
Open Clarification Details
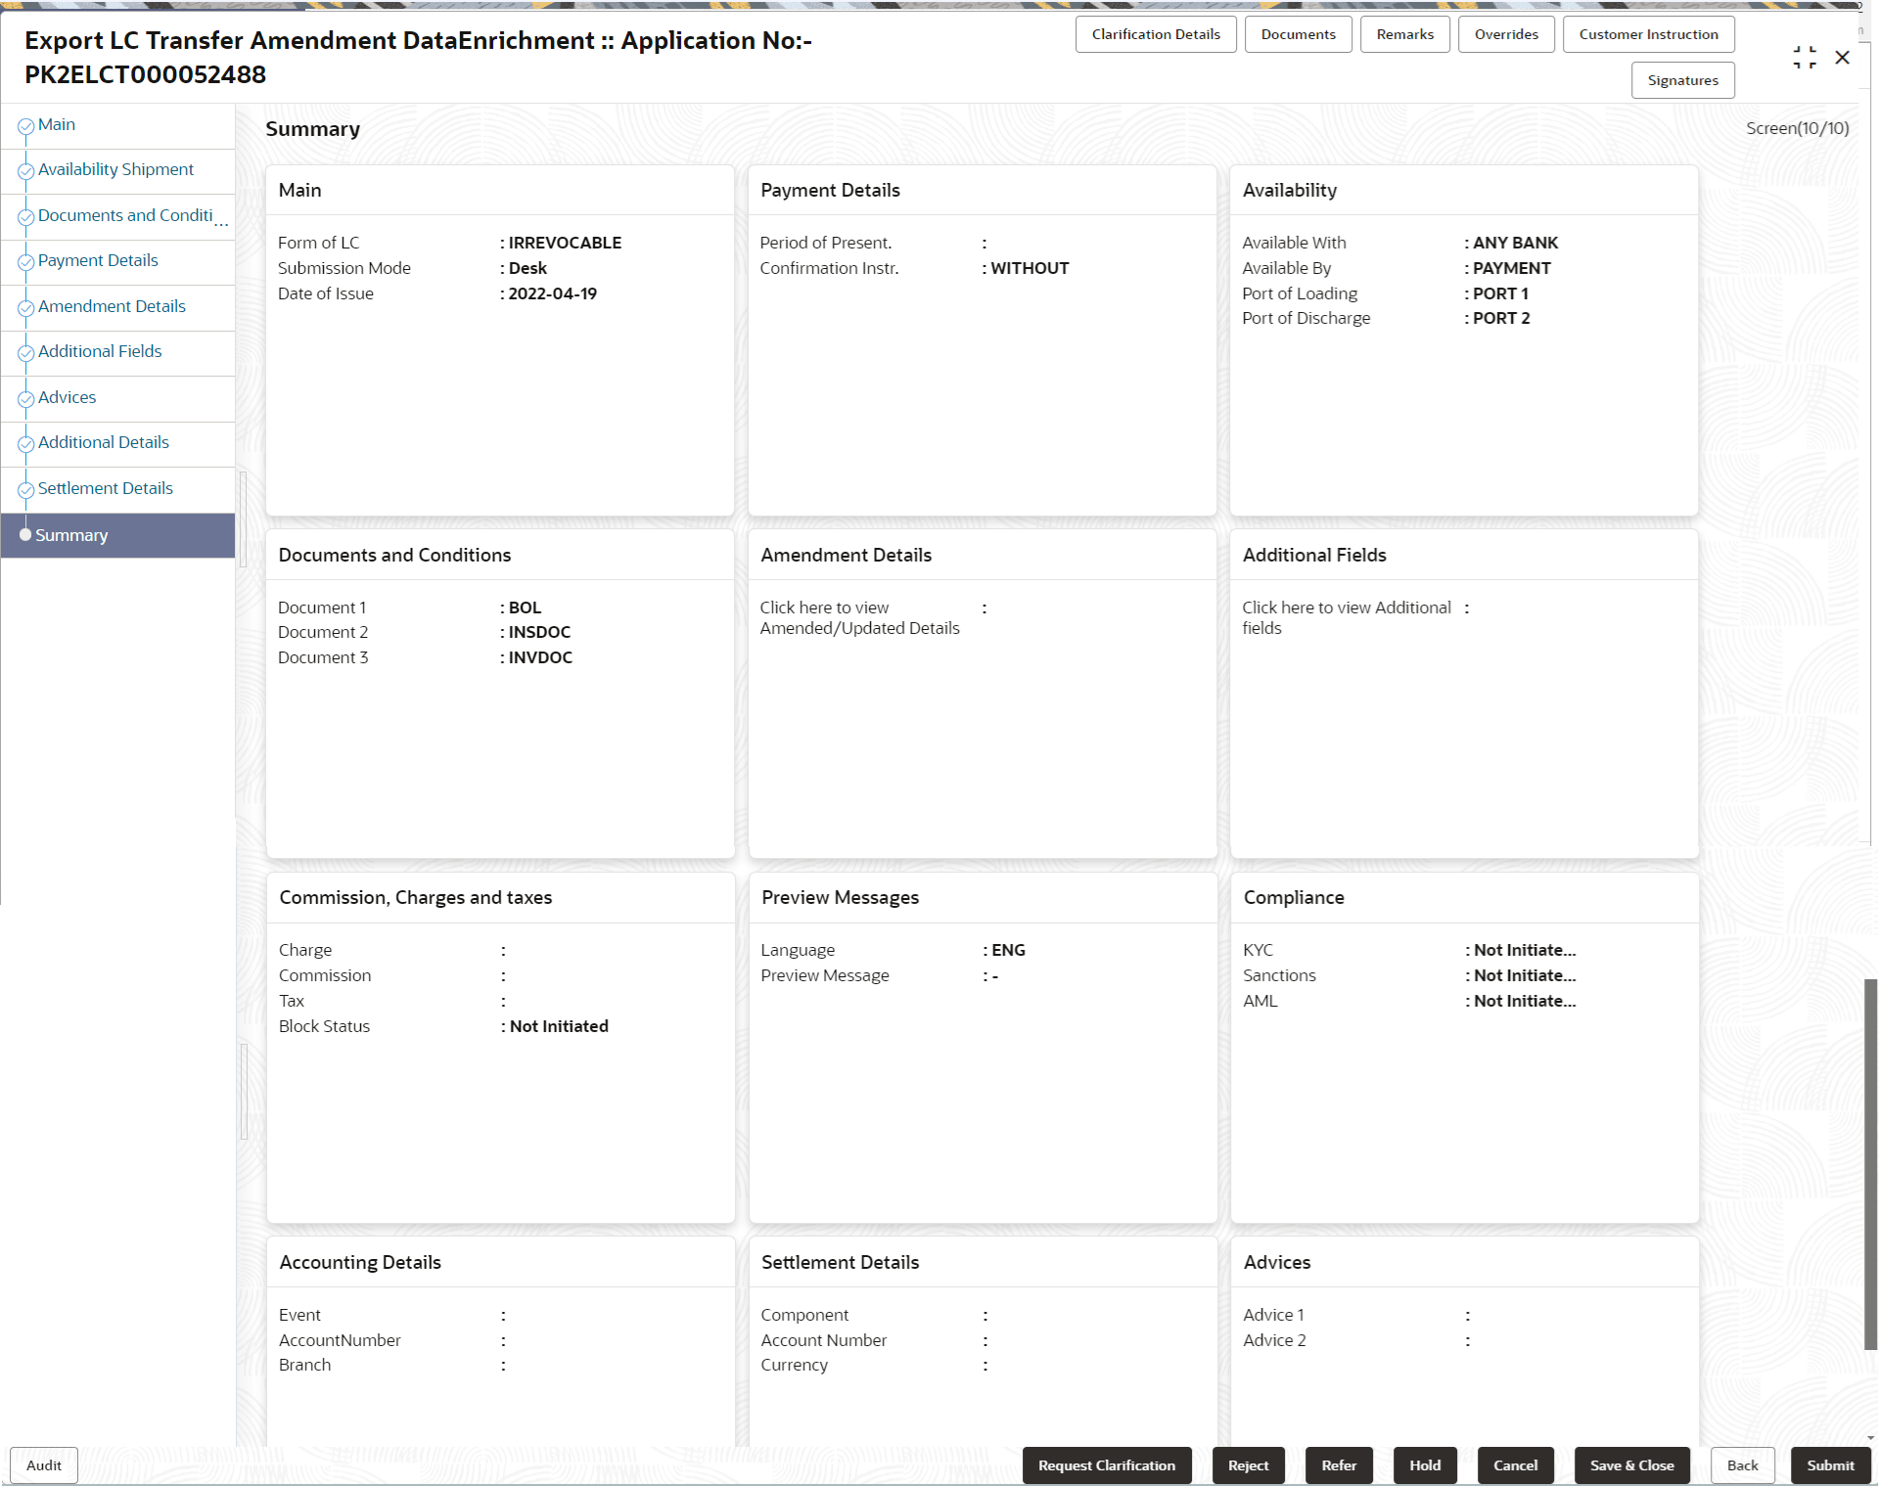click(1155, 33)
